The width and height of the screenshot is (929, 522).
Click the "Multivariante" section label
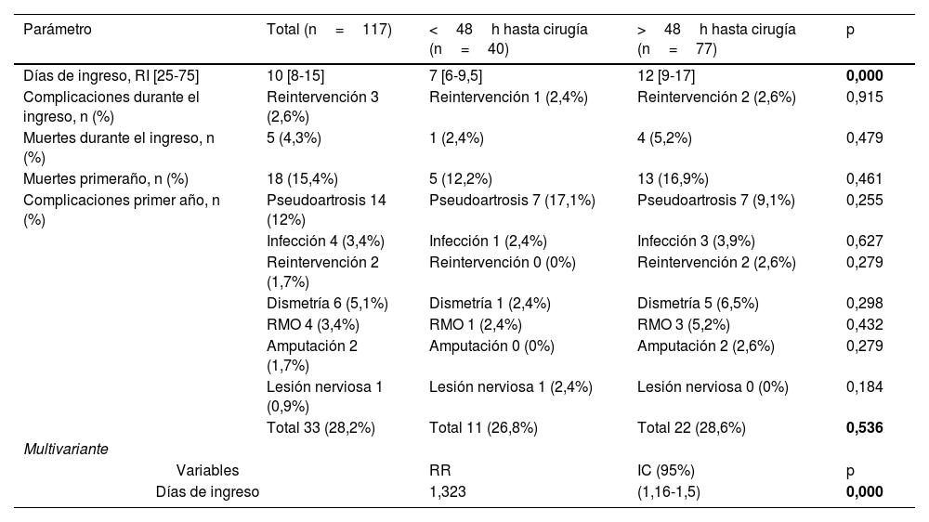click(x=66, y=450)
